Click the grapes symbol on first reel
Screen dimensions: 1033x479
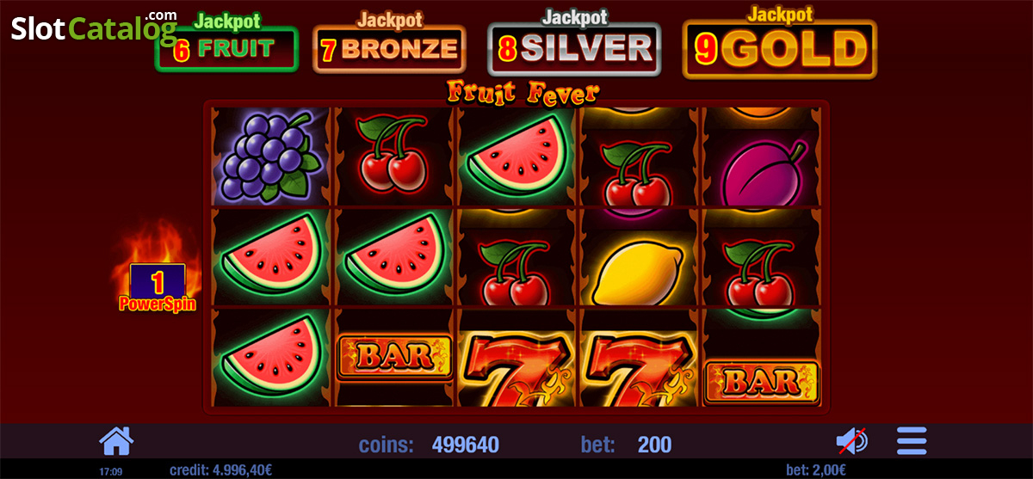(x=270, y=157)
